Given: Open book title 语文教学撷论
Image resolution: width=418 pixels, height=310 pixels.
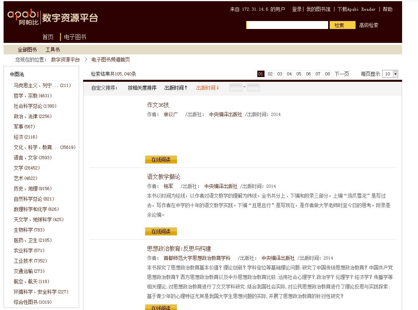Looking at the screenshot, I should (x=163, y=177).
